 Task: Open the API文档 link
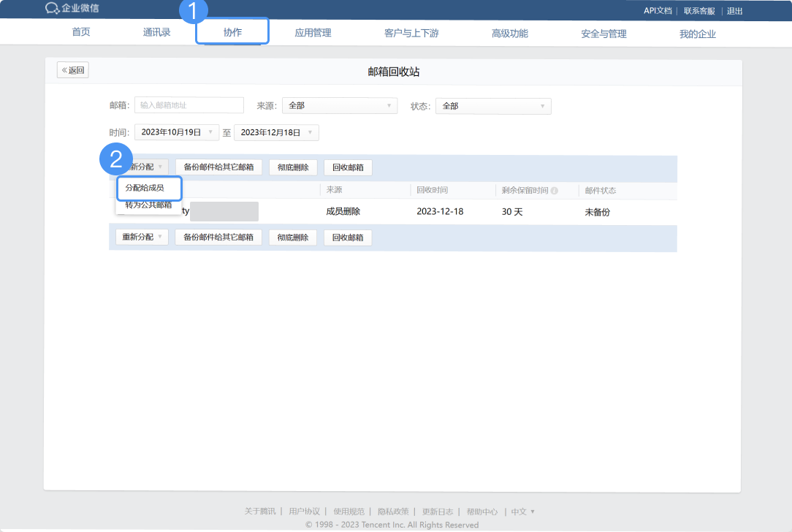[658, 10]
